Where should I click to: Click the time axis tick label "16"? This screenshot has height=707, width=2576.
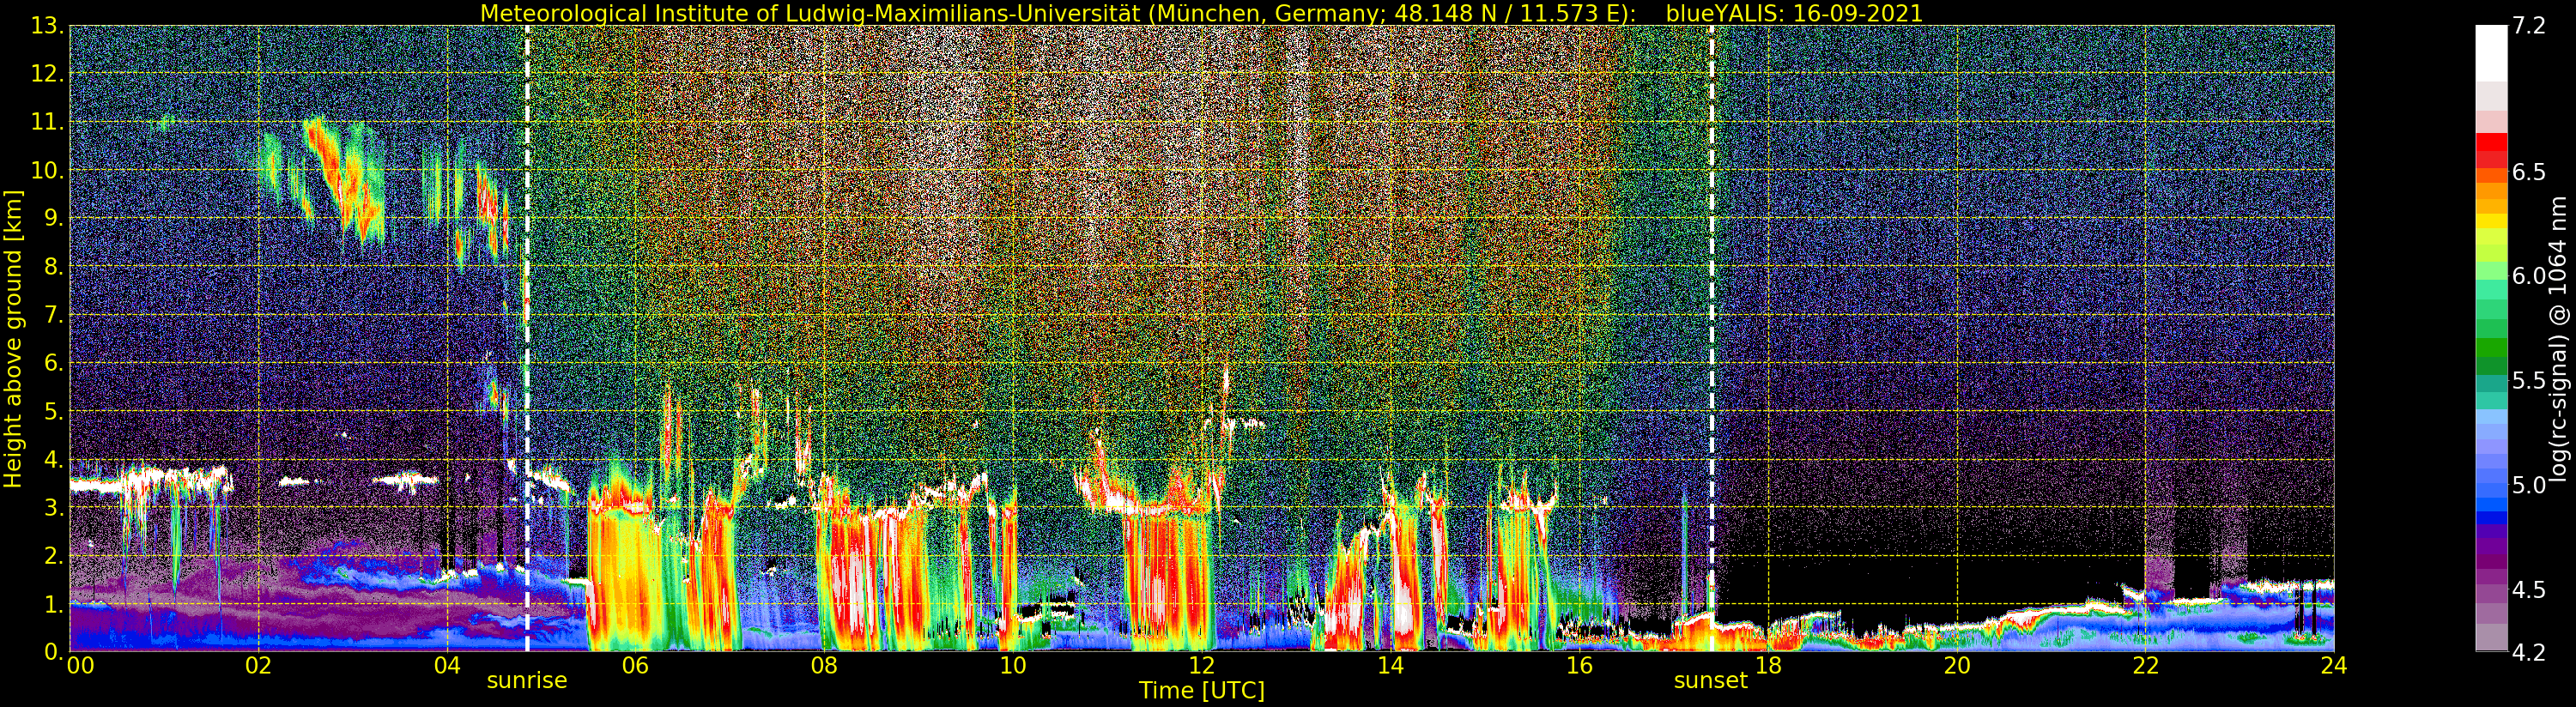(1579, 666)
